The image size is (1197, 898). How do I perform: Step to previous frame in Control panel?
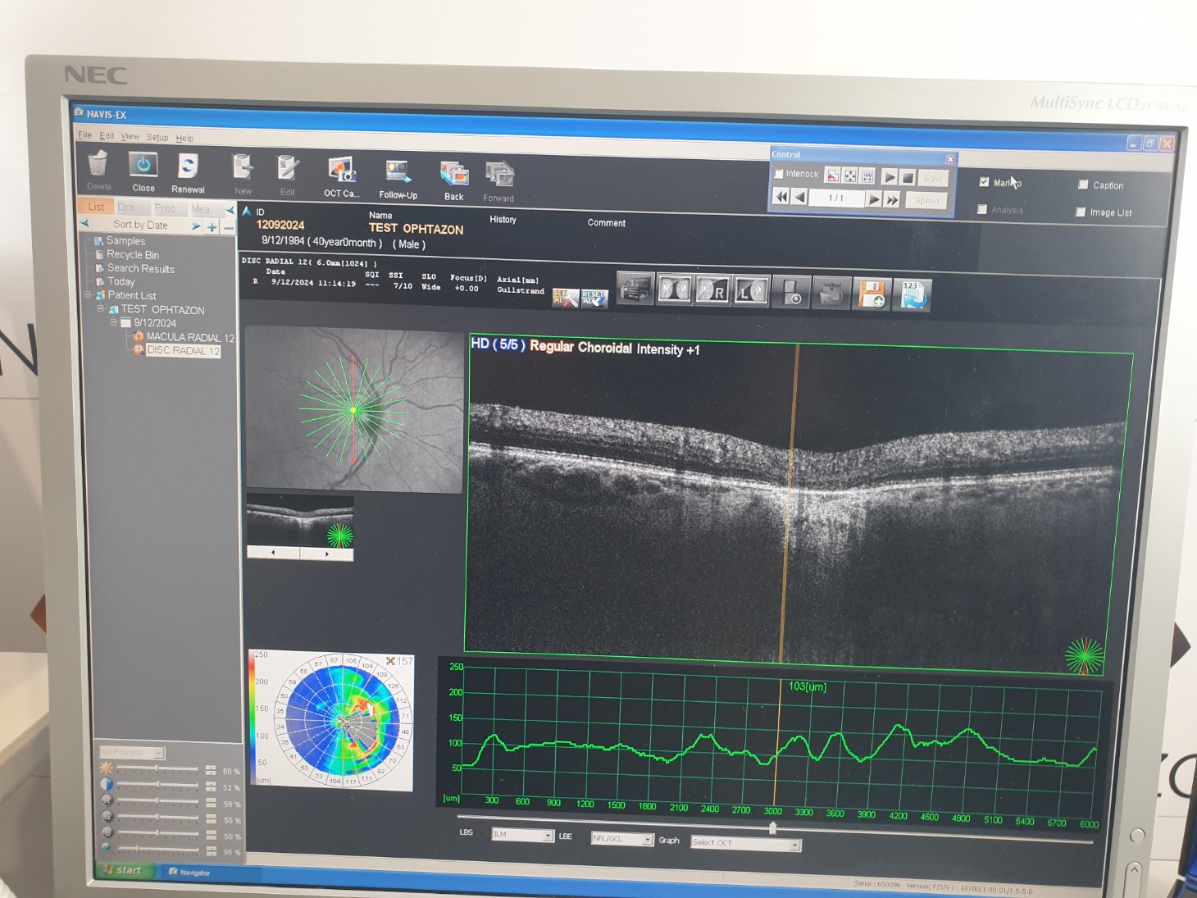click(x=799, y=197)
